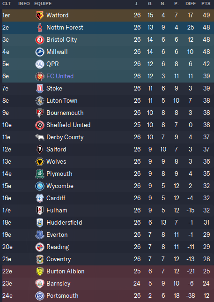Click the Wolves wolf-head badge
Viewport: 214px width, 302px height.
pos(40,162)
